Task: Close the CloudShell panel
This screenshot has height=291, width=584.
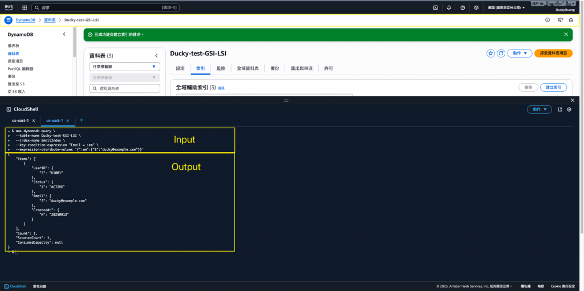Action: (573, 100)
